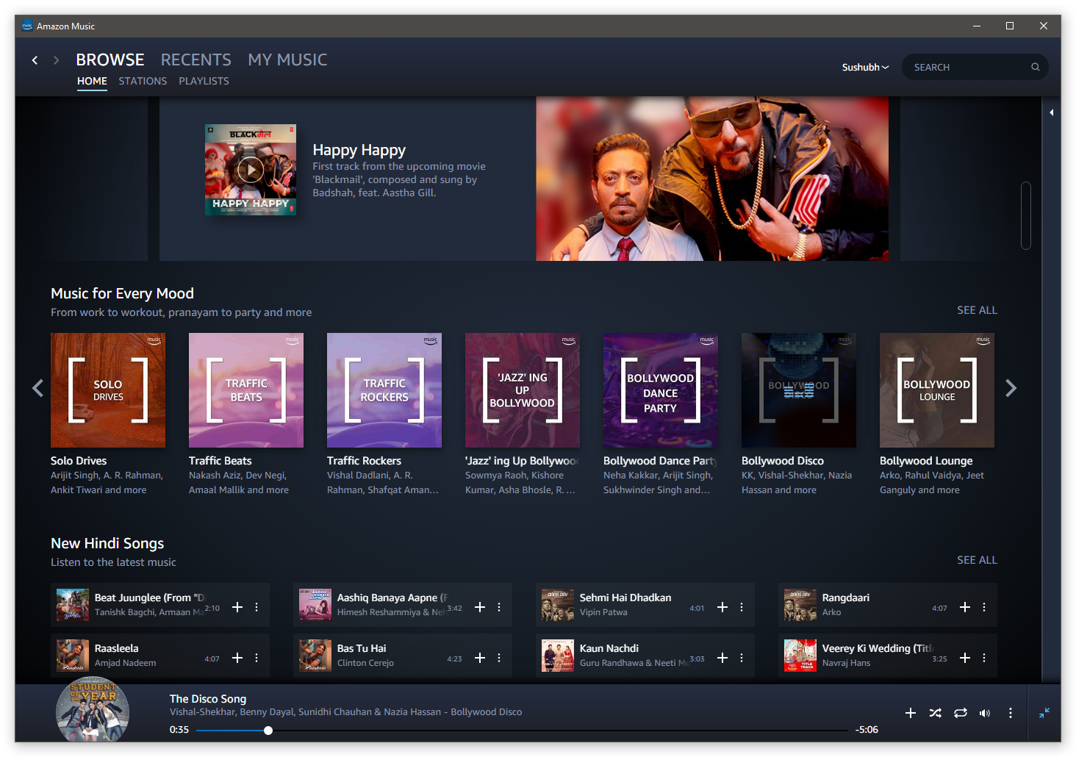Screen dimensions: 1076x757
Task: Open volume control in player bar
Action: pyautogui.click(x=985, y=713)
